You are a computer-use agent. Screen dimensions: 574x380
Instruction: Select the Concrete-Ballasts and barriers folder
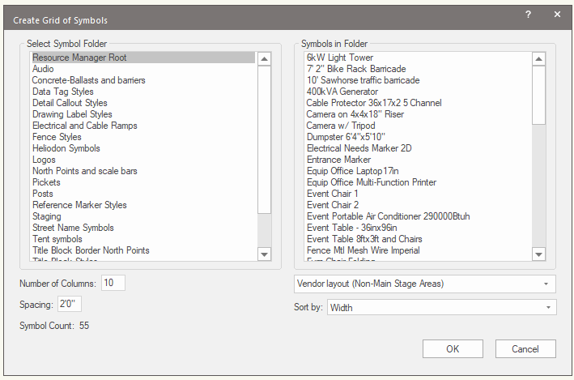coord(88,80)
